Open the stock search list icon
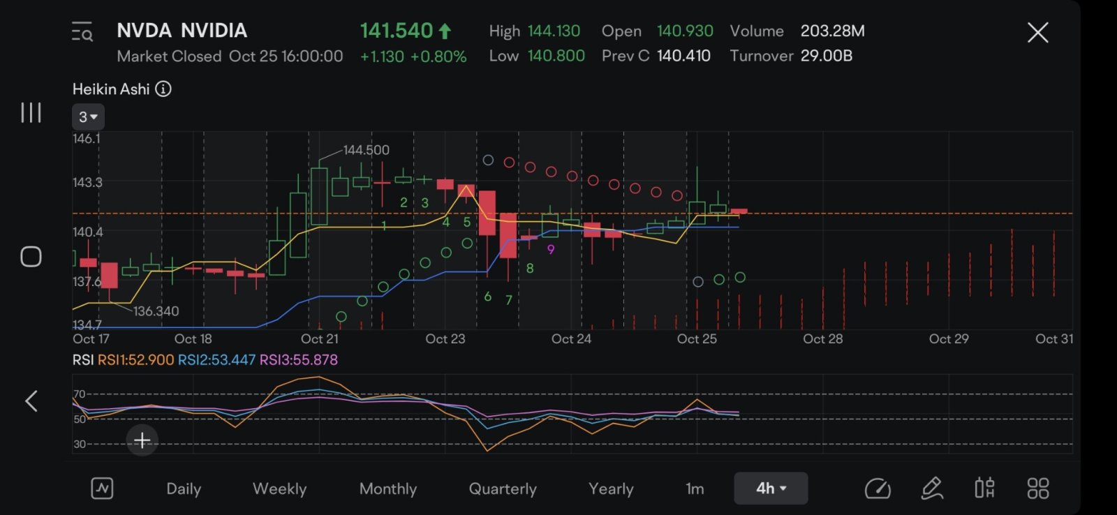 (x=82, y=32)
